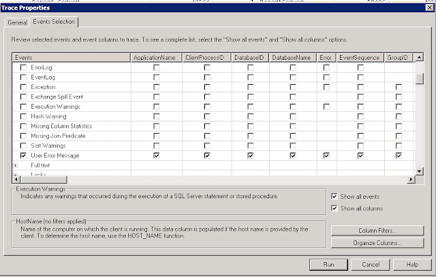
Task: Click the vertical scrollbar thumb
Action: [x=419, y=78]
